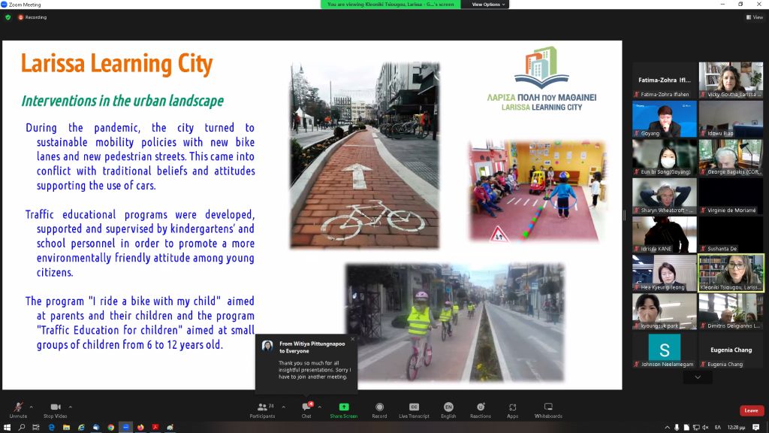Show next page of participant videos
This screenshot has width=769, height=433.
pyautogui.click(x=698, y=377)
